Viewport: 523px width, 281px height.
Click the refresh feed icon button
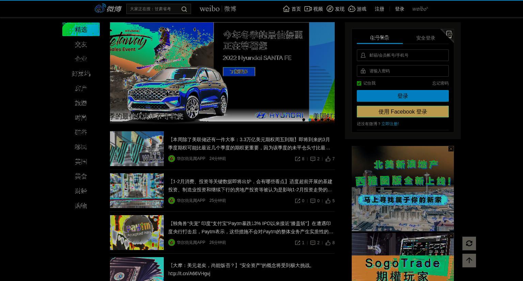[469, 243]
